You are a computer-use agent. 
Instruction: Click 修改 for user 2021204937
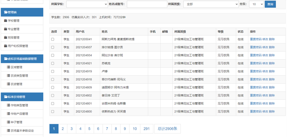coord(265,47)
